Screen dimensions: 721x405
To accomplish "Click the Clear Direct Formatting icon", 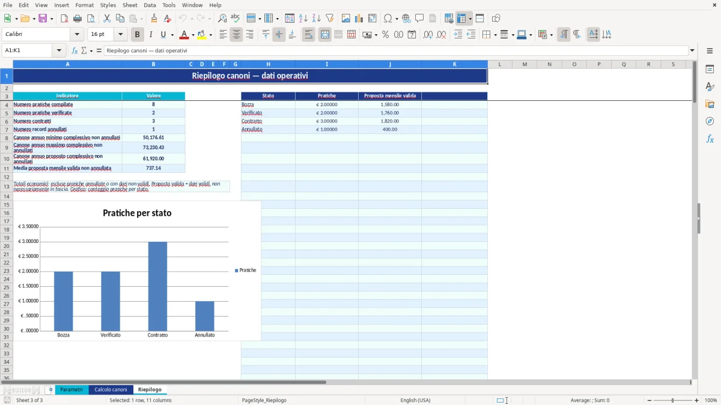I will point(168,19).
